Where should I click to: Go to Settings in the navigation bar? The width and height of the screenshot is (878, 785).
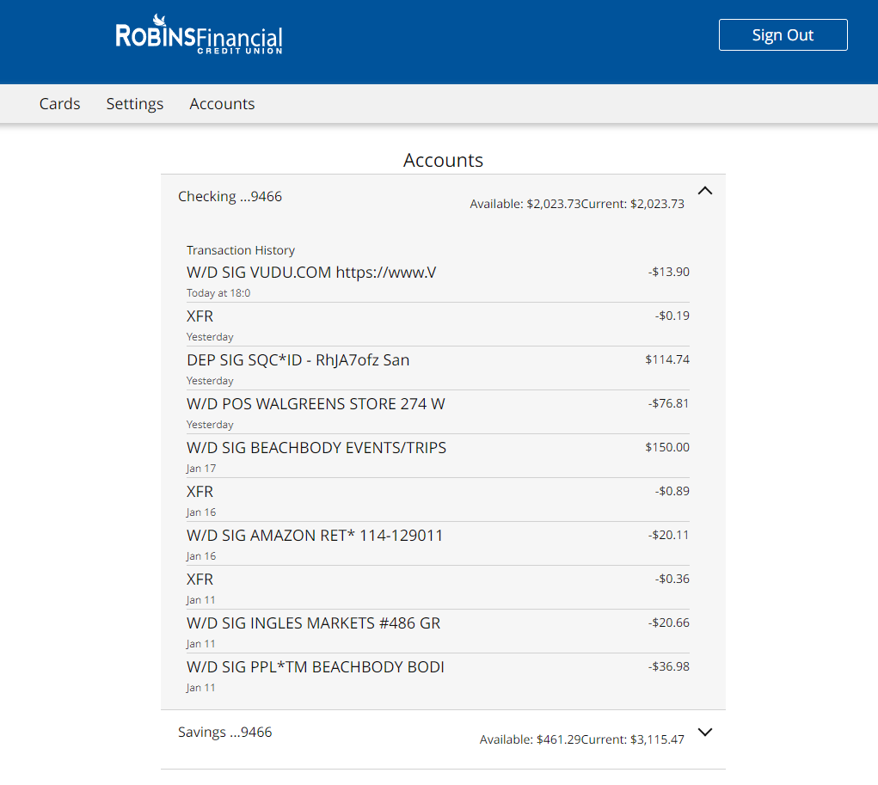[x=135, y=103]
